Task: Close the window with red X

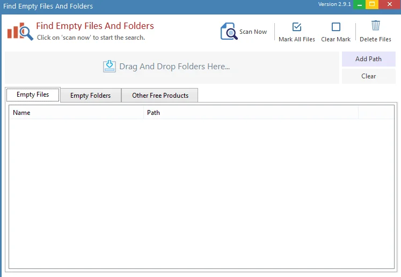Action: (390, 4)
